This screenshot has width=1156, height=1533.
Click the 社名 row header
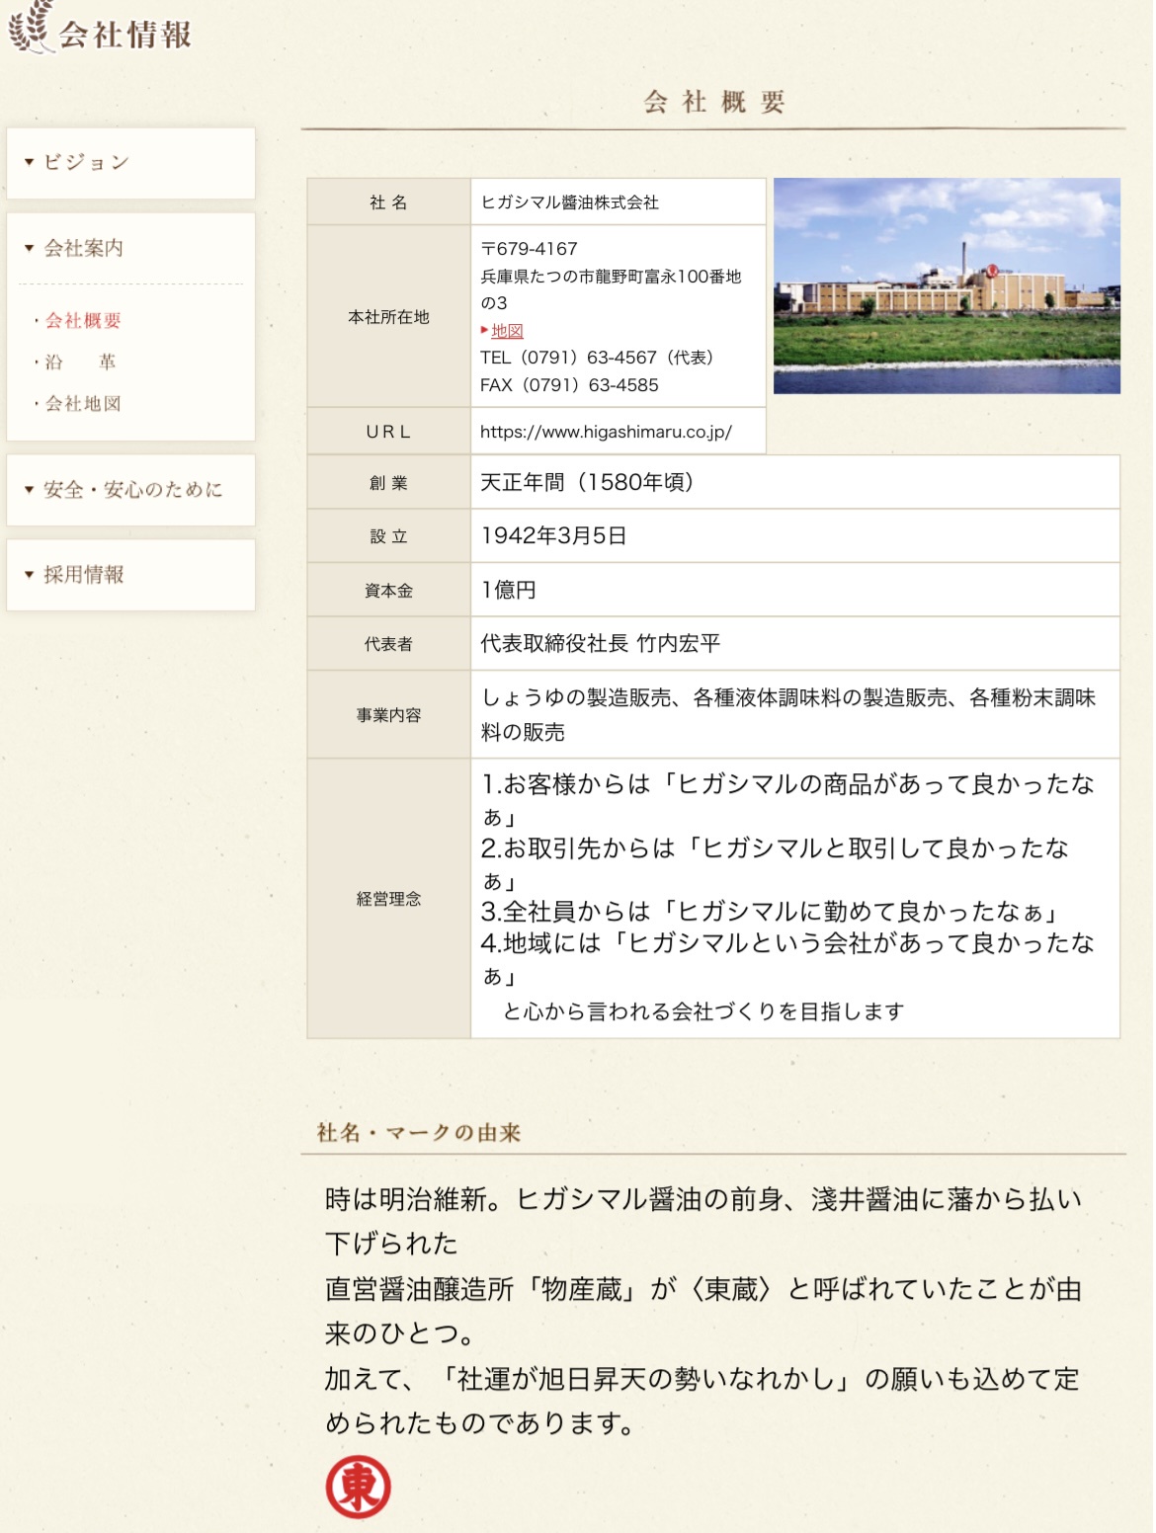pos(388,202)
